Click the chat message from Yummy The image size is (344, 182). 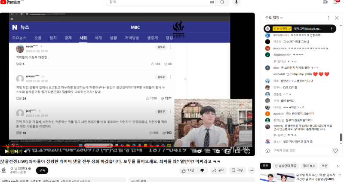pyautogui.click(x=303, y=127)
